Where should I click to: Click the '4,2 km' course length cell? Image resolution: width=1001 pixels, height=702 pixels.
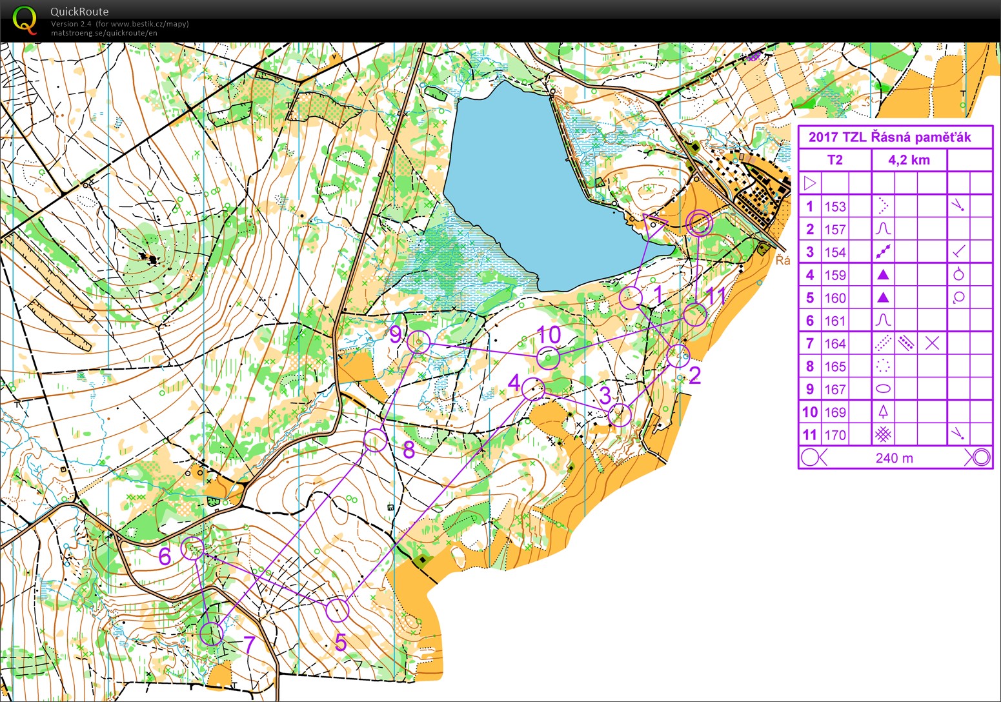coord(909,160)
